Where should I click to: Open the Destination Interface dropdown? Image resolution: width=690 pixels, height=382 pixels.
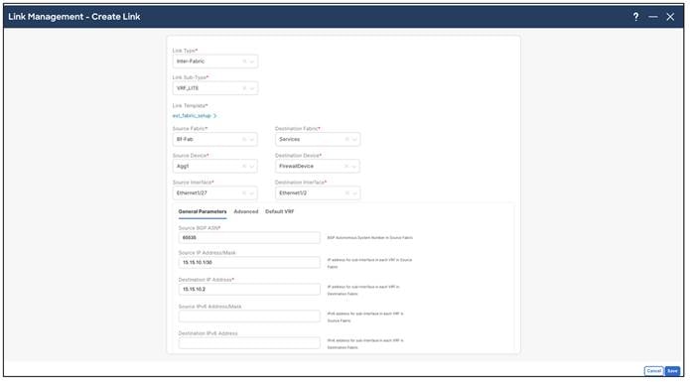point(354,192)
